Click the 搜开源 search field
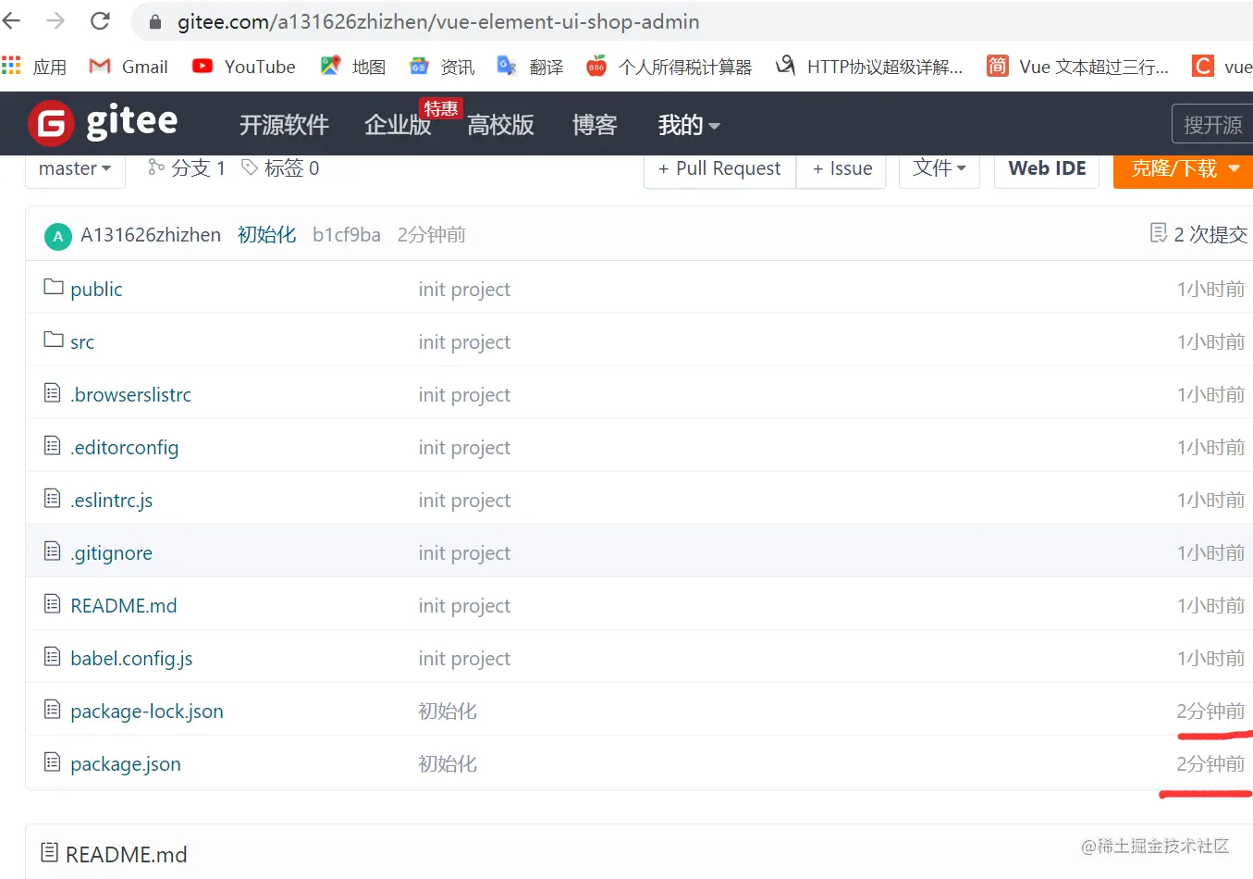 point(1212,124)
